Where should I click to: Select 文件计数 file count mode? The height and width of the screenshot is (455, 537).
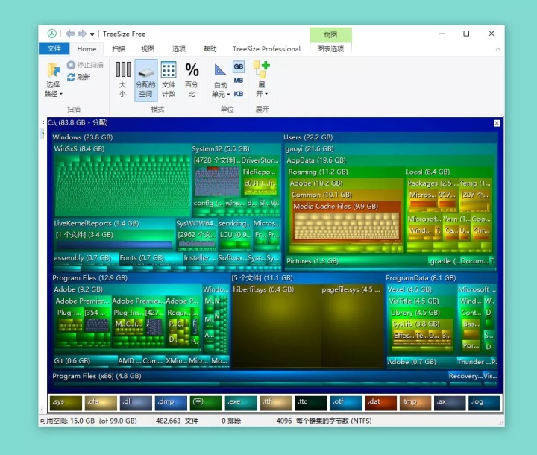click(169, 80)
